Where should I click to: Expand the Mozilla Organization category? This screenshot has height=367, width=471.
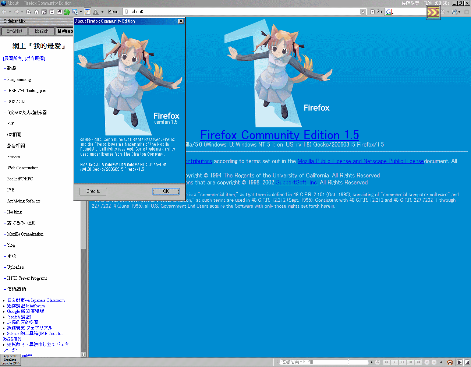pyautogui.click(x=25, y=234)
